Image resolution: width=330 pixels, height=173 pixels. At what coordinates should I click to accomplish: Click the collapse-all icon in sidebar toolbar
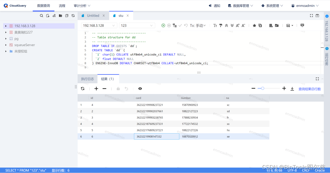coord(67,16)
